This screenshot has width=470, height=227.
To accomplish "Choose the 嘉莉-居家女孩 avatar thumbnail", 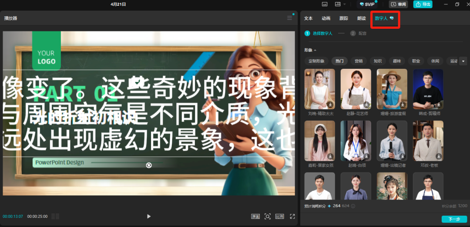I will click(x=319, y=141).
